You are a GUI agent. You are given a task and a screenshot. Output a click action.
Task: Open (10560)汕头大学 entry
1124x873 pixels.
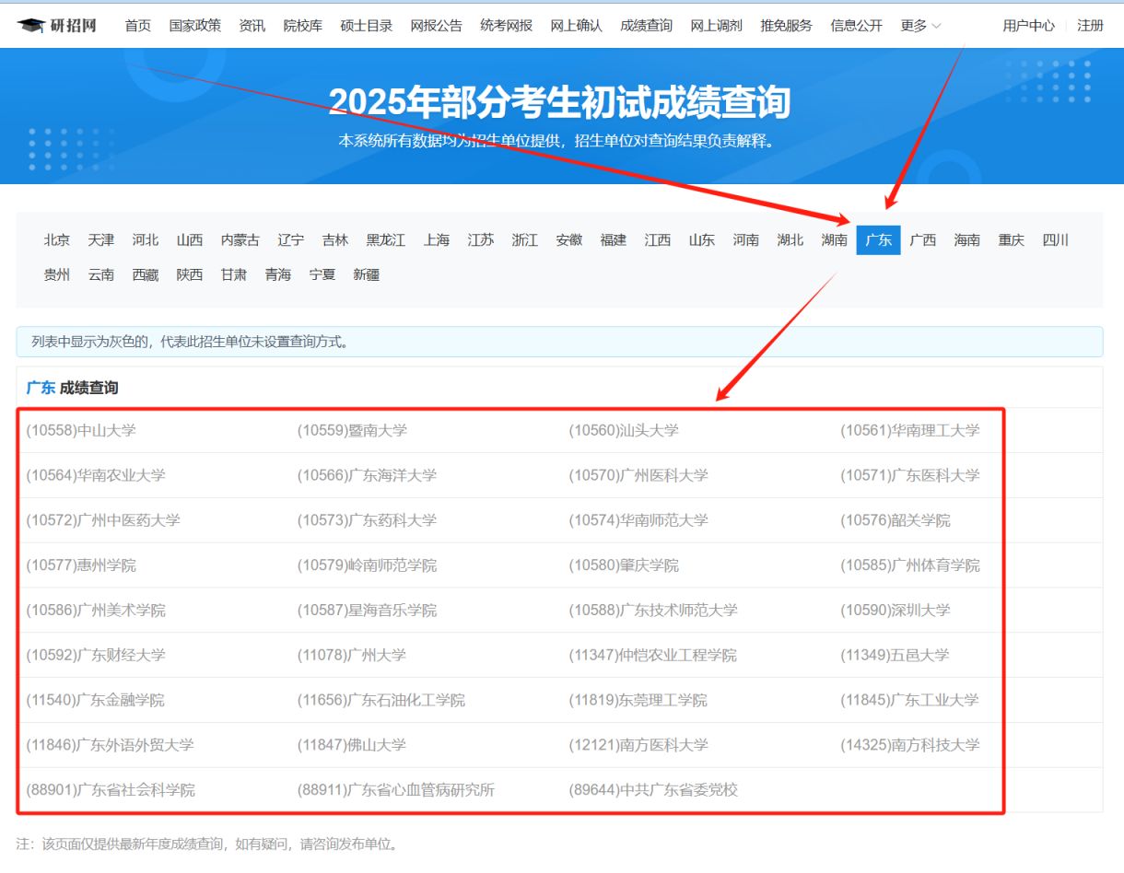[624, 430]
